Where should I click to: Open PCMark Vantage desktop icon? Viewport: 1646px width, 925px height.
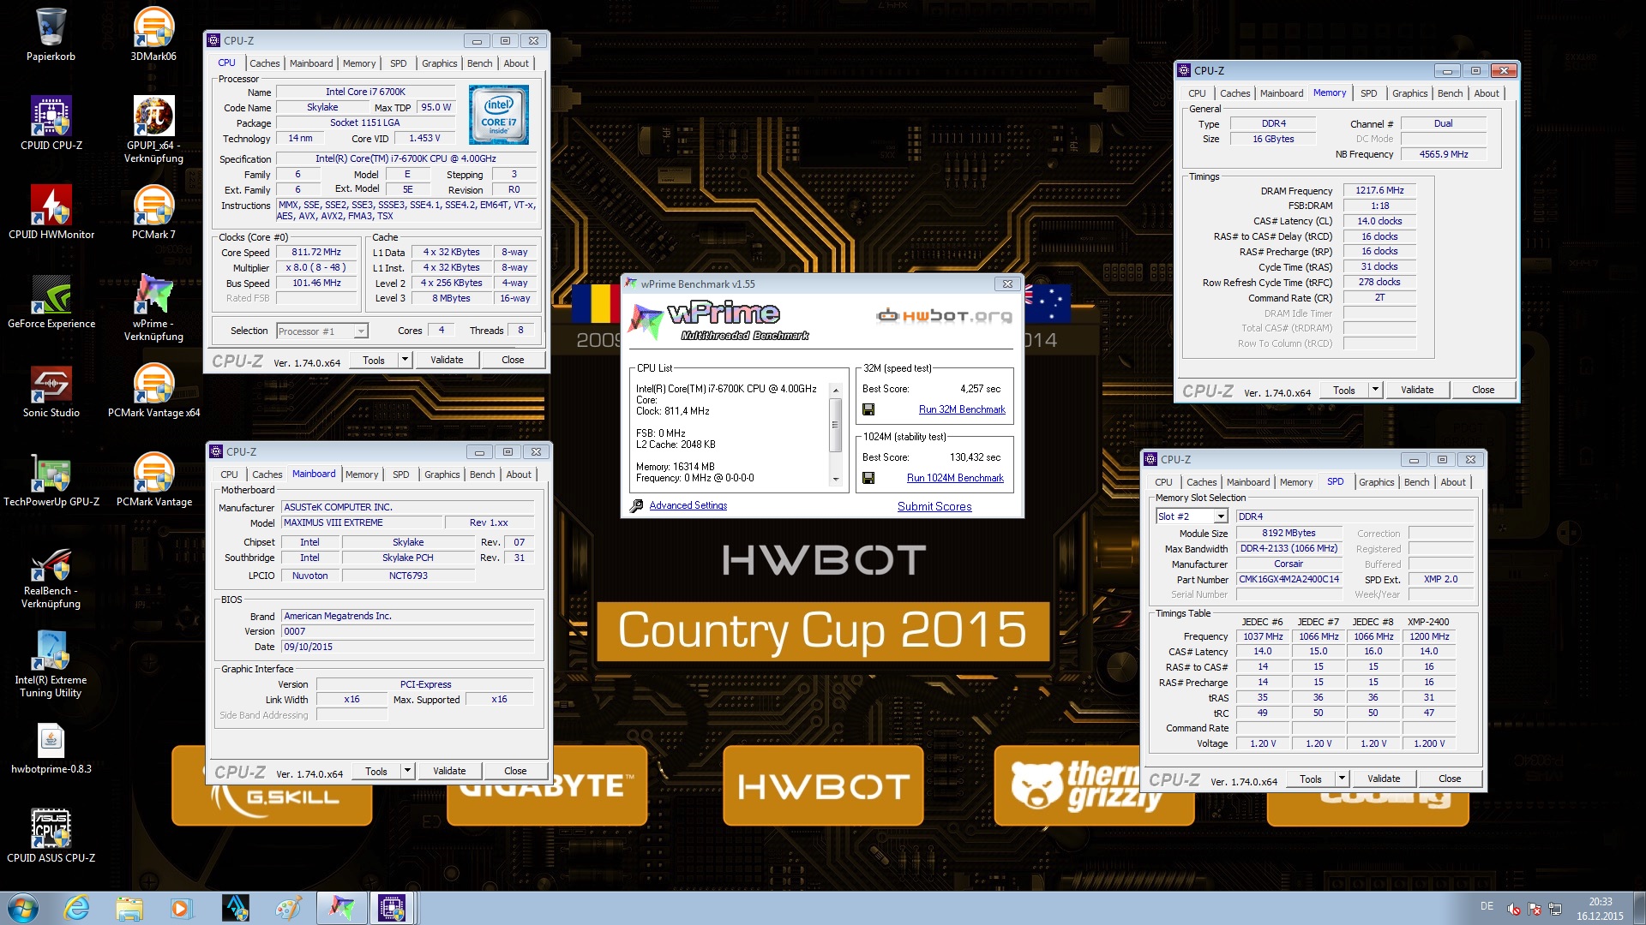(x=153, y=480)
